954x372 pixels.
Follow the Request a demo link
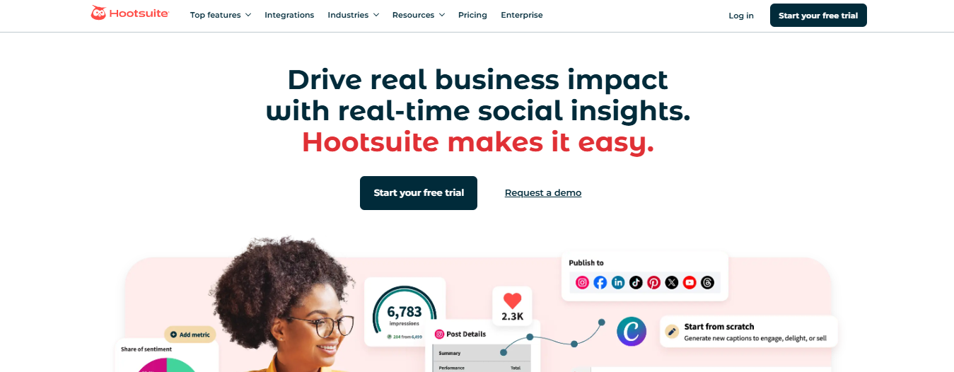[543, 193]
